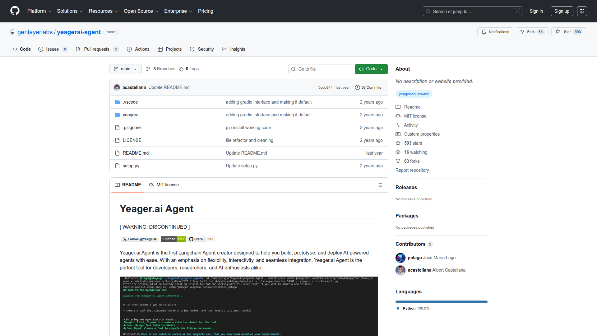
Task: Click the Python language percentage bar
Action: tap(441, 301)
